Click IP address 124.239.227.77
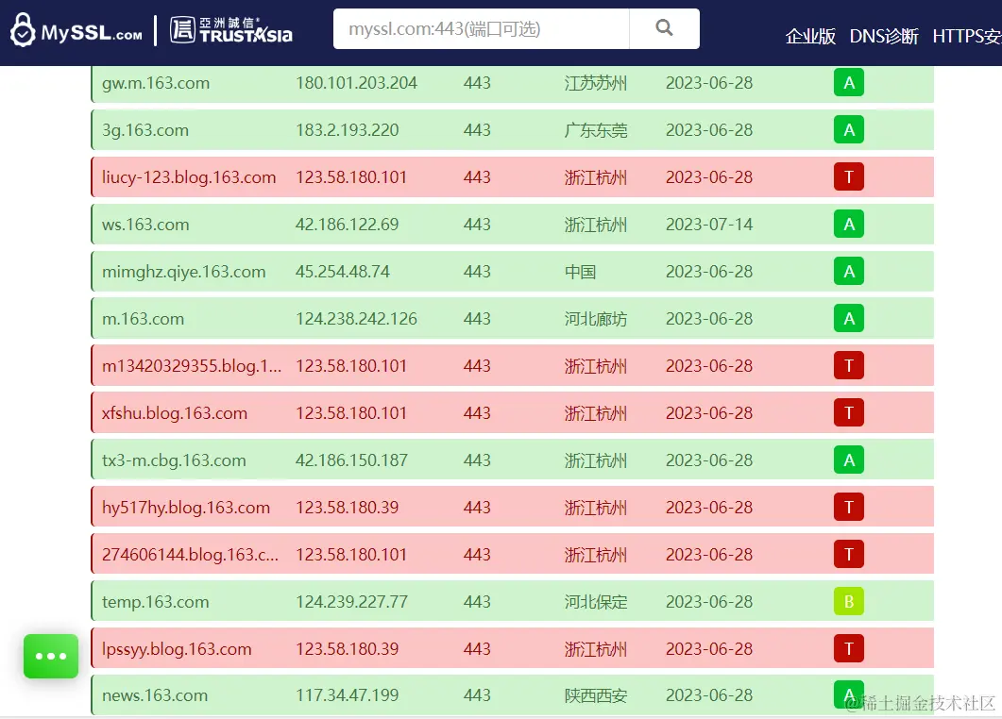The image size is (1002, 719). (351, 601)
